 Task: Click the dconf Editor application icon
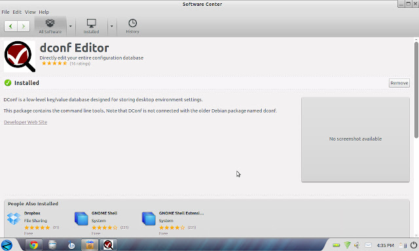coord(20,56)
